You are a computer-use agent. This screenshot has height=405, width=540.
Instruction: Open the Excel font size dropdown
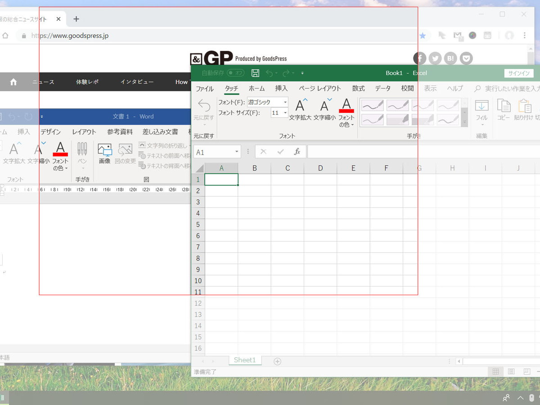pos(285,113)
